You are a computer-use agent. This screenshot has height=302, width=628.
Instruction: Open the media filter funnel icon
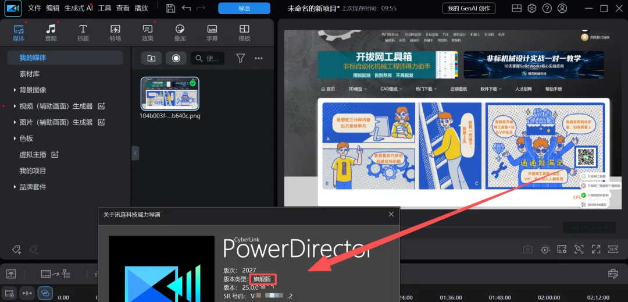tap(240, 58)
